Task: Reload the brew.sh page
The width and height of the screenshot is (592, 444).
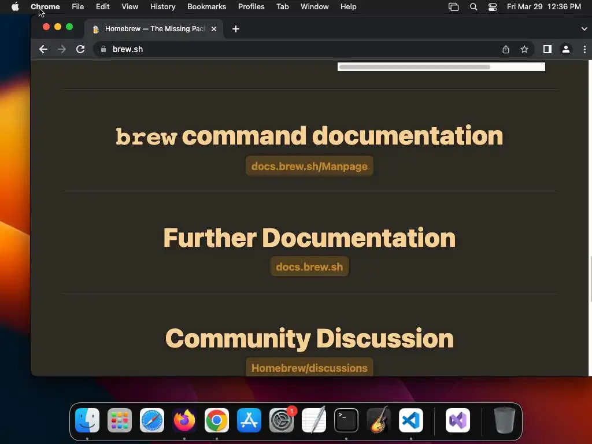Action: coord(80,50)
